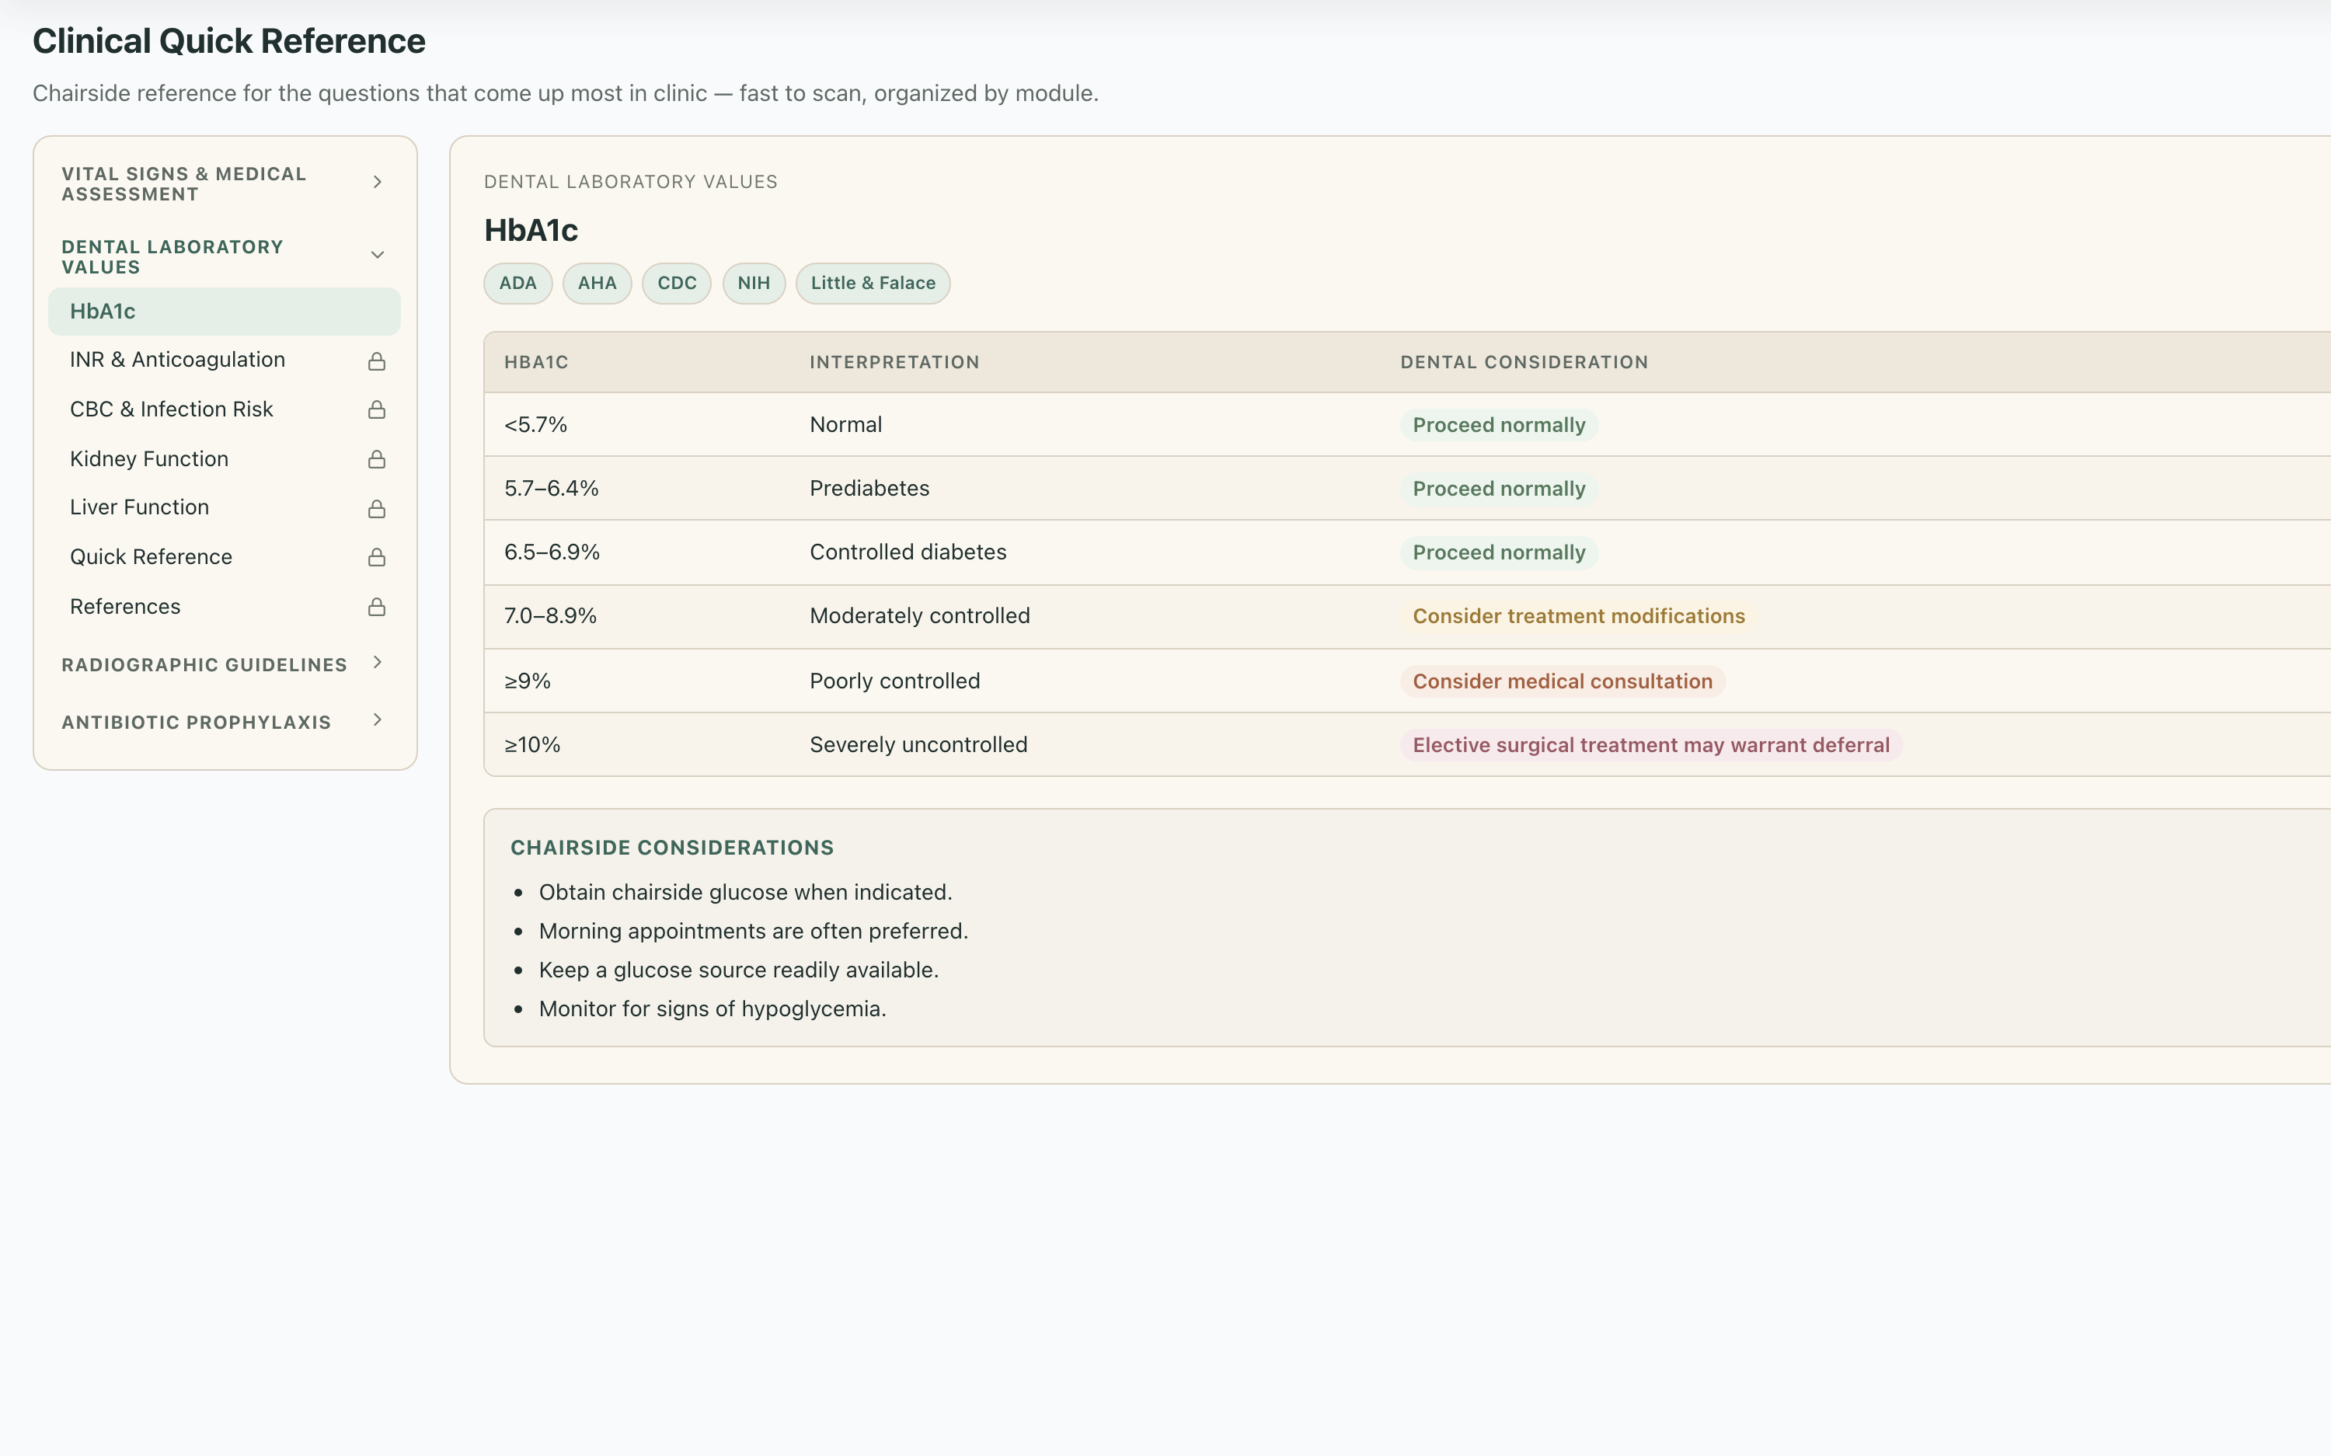Click the lock icon beside References
This screenshot has height=1456, width=2331.
377,607
